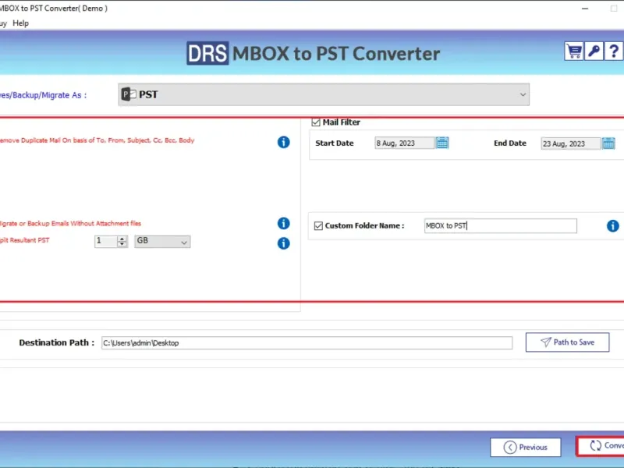Click the question mark help icon
The height and width of the screenshot is (468, 624).
pos(614,51)
